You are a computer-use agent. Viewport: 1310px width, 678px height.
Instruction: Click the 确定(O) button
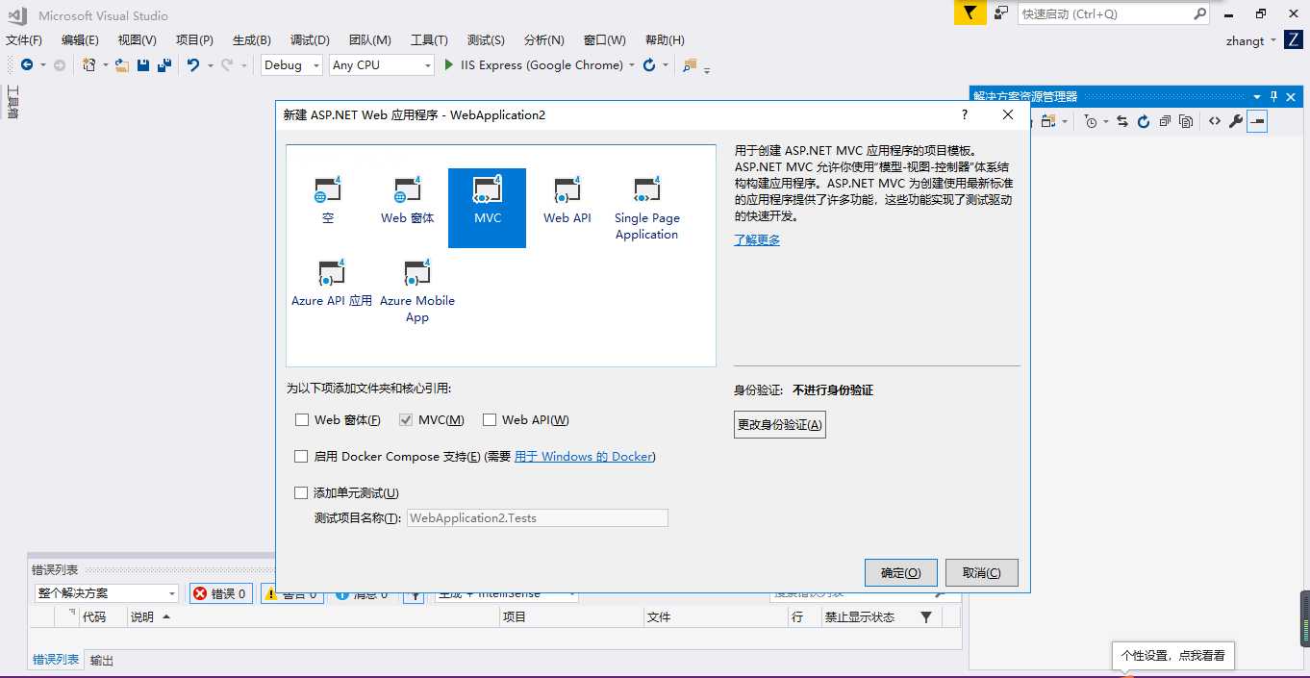(x=901, y=573)
